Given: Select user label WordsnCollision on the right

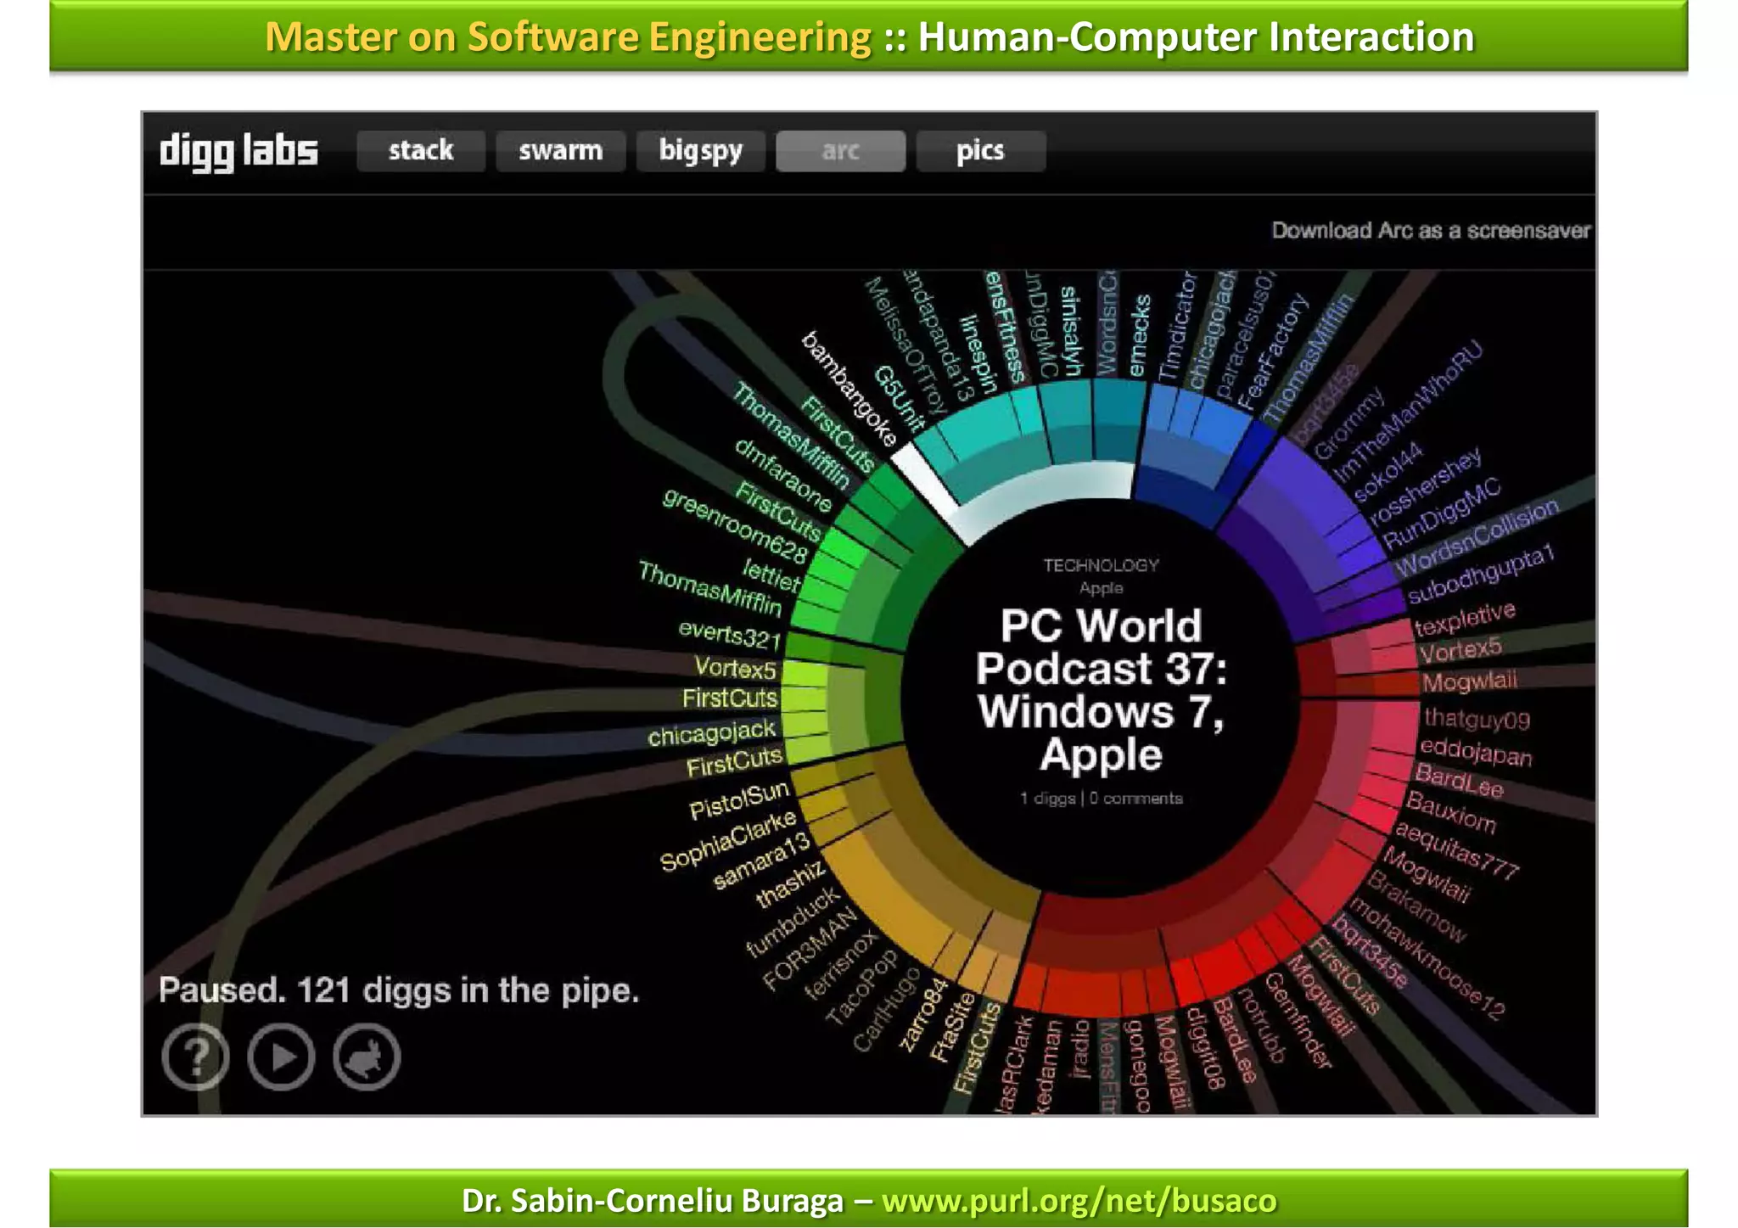Looking at the screenshot, I should point(1478,536).
